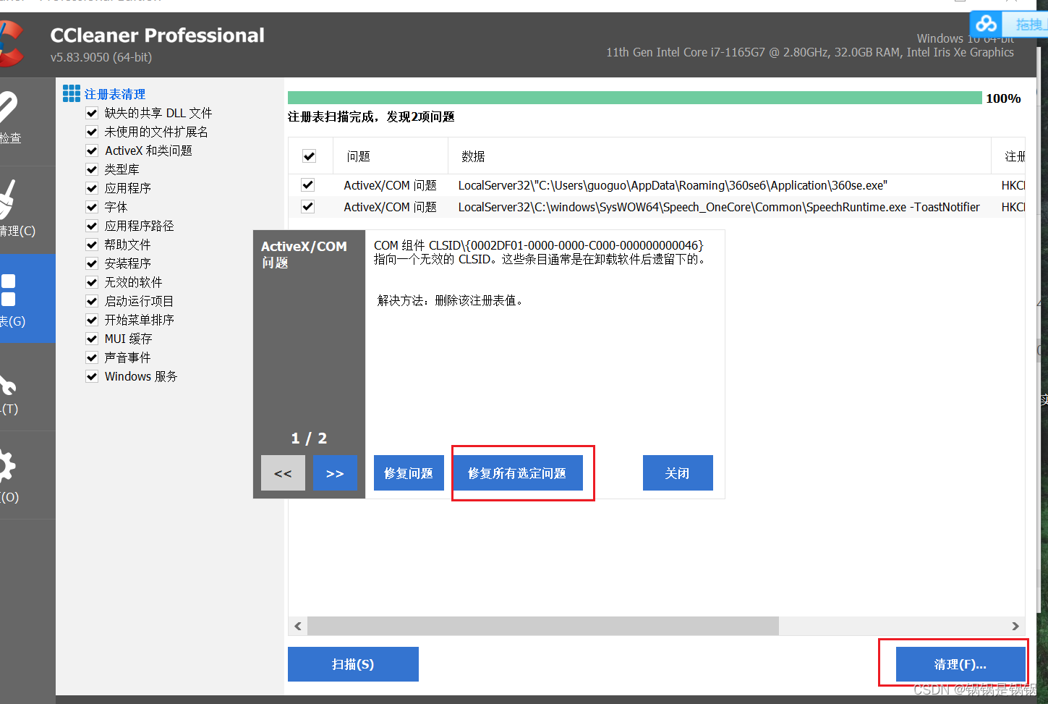Click the right arrow of horizontal scrollbar

pos(1015,626)
